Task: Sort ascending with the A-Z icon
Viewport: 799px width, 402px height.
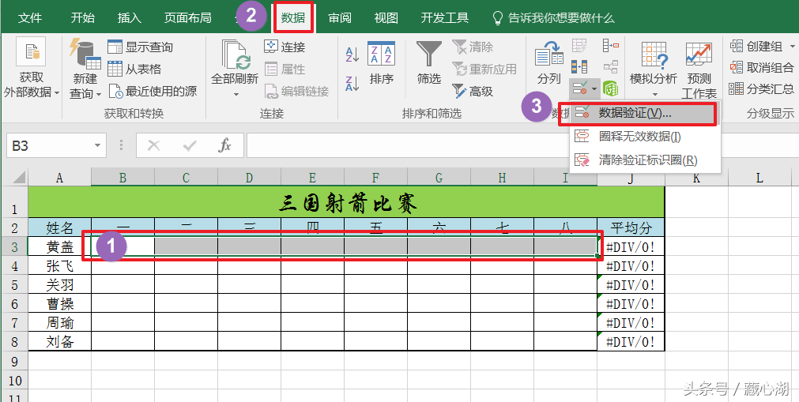Action: point(352,54)
